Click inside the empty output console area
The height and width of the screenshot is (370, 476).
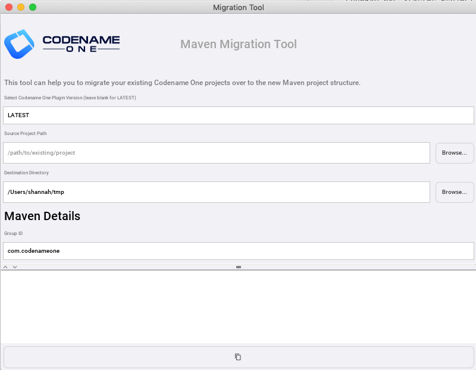pos(238,306)
